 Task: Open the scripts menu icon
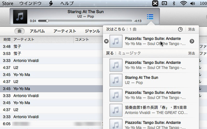click(51, 3)
